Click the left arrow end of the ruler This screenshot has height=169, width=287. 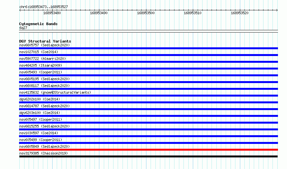tap(20, 10)
